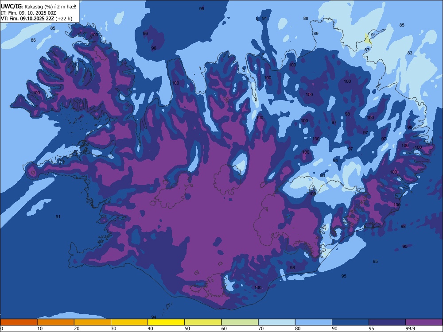Click the map value '88' off the north coast

pos(306,18)
